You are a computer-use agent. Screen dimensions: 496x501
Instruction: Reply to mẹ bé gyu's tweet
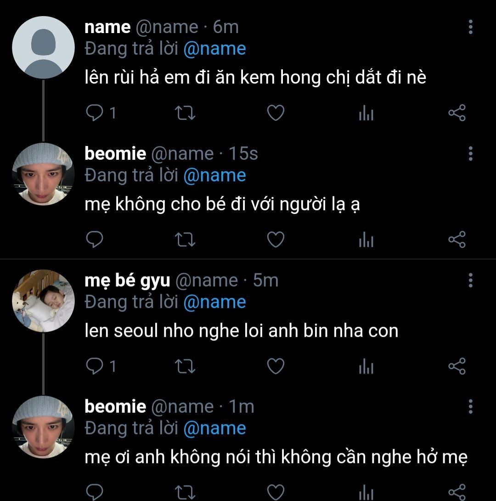click(x=94, y=366)
